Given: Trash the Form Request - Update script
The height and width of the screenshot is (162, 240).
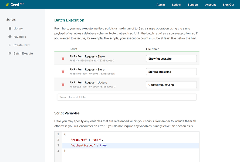Looking at the screenshot, I should pos(63,85).
